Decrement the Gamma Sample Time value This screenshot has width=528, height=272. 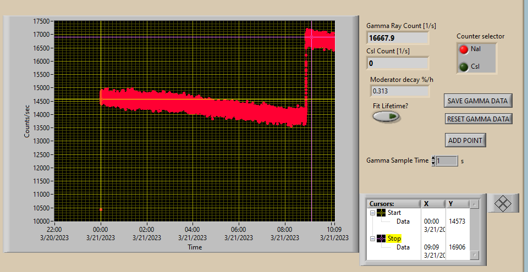[x=433, y=163]
